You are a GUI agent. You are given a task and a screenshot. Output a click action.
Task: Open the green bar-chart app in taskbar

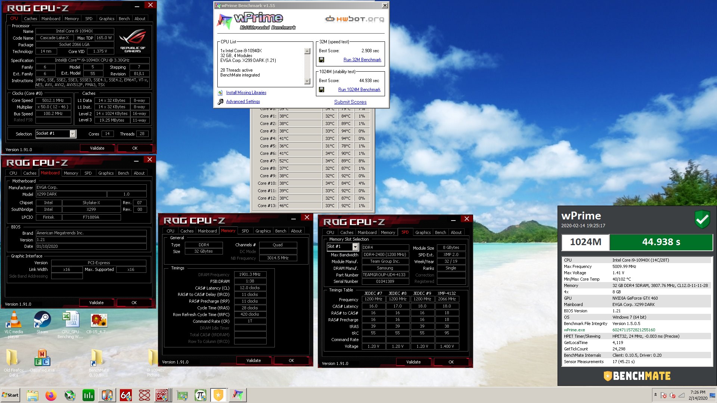(x=89, y=395)
